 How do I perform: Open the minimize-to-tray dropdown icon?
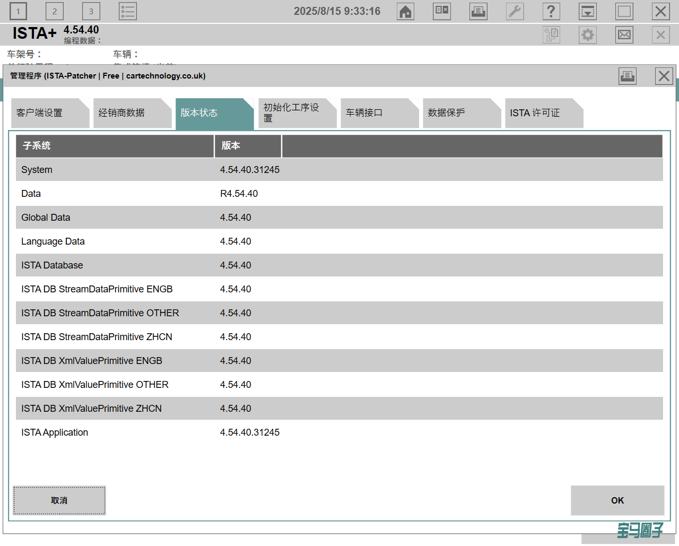coord(588,12)
